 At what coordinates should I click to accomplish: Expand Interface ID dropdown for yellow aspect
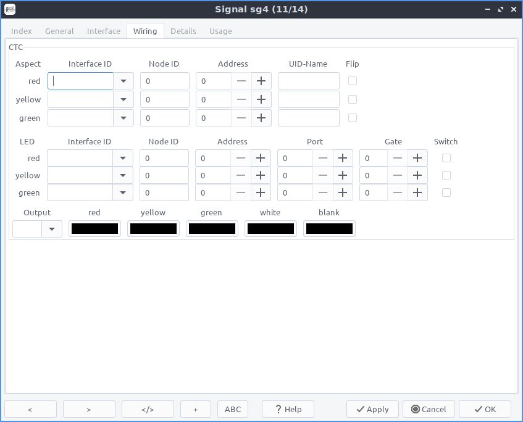(x=123, y=100)
